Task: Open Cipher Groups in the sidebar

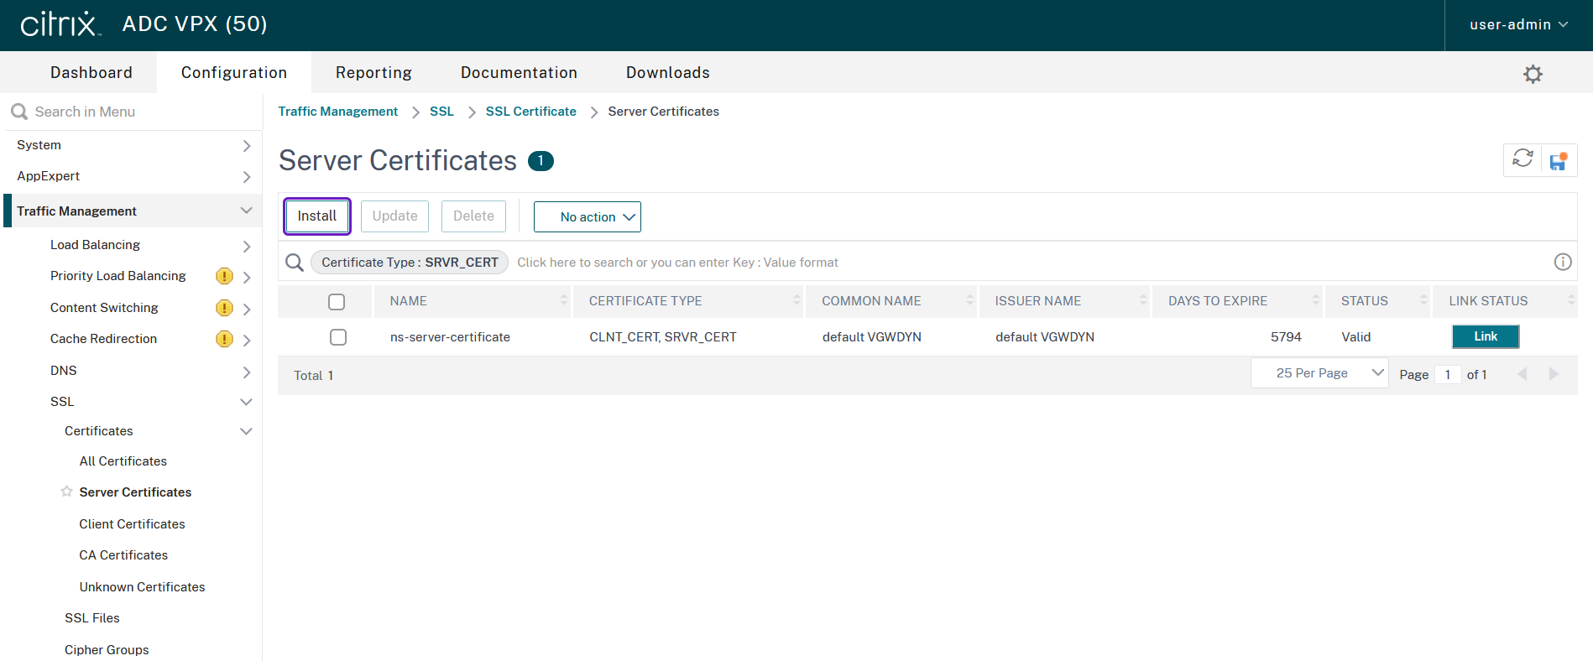Action: click(x=107, y=650)
